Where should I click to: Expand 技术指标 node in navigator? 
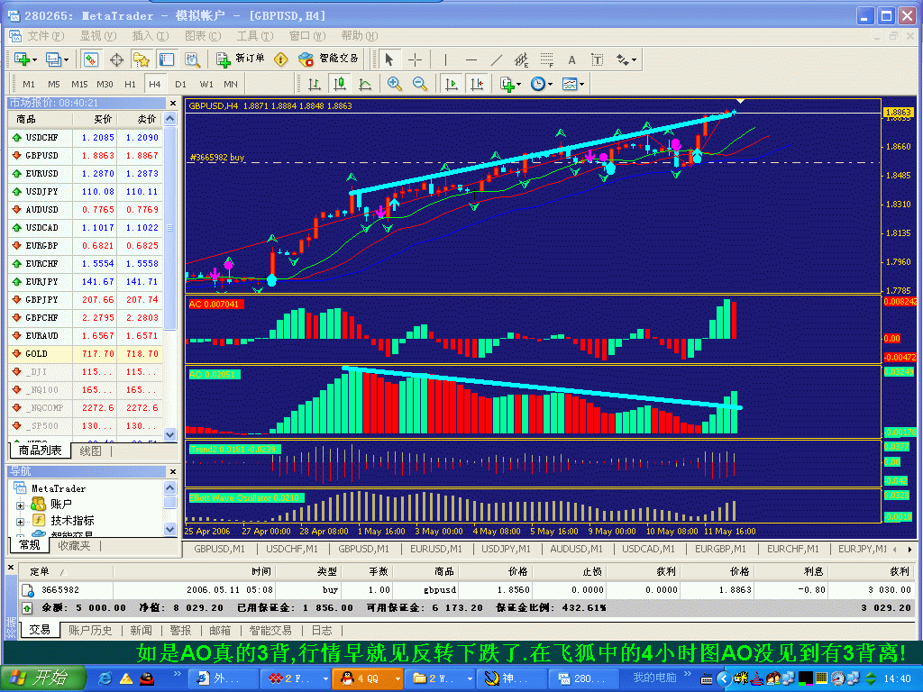[20, 522]
